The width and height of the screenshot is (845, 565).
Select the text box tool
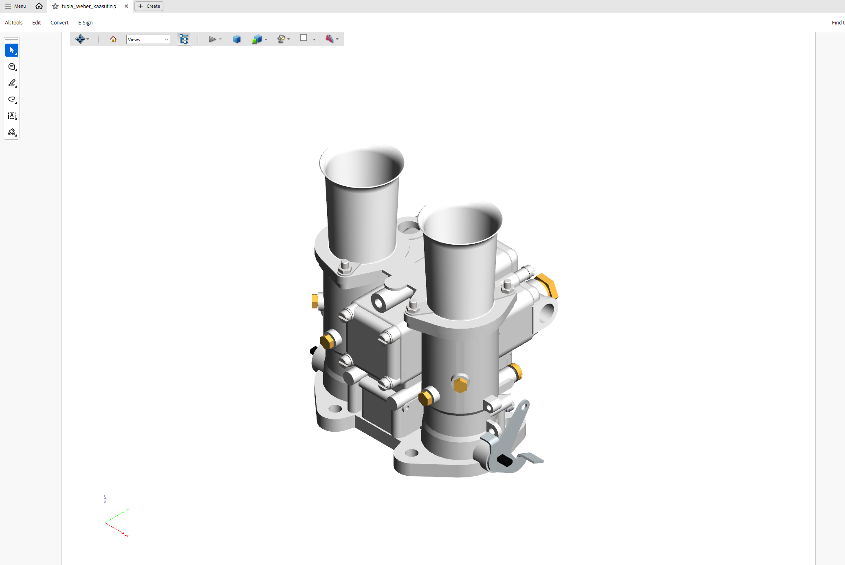coord(12,116)
